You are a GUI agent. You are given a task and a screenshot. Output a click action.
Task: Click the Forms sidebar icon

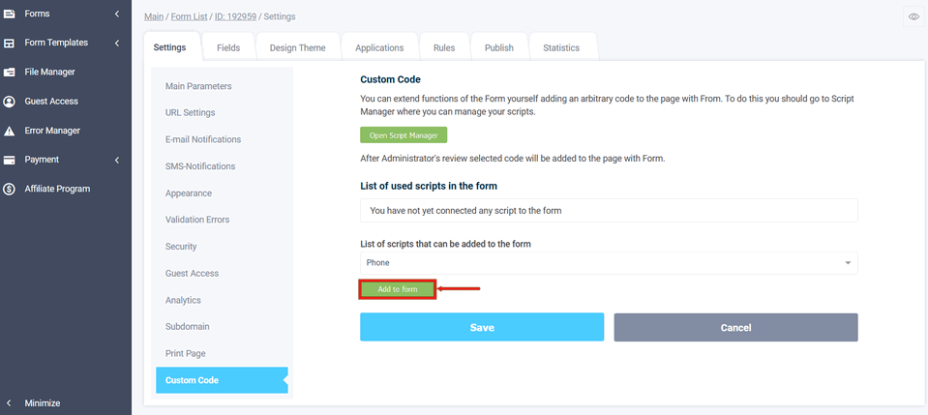[x=9, y=13]
